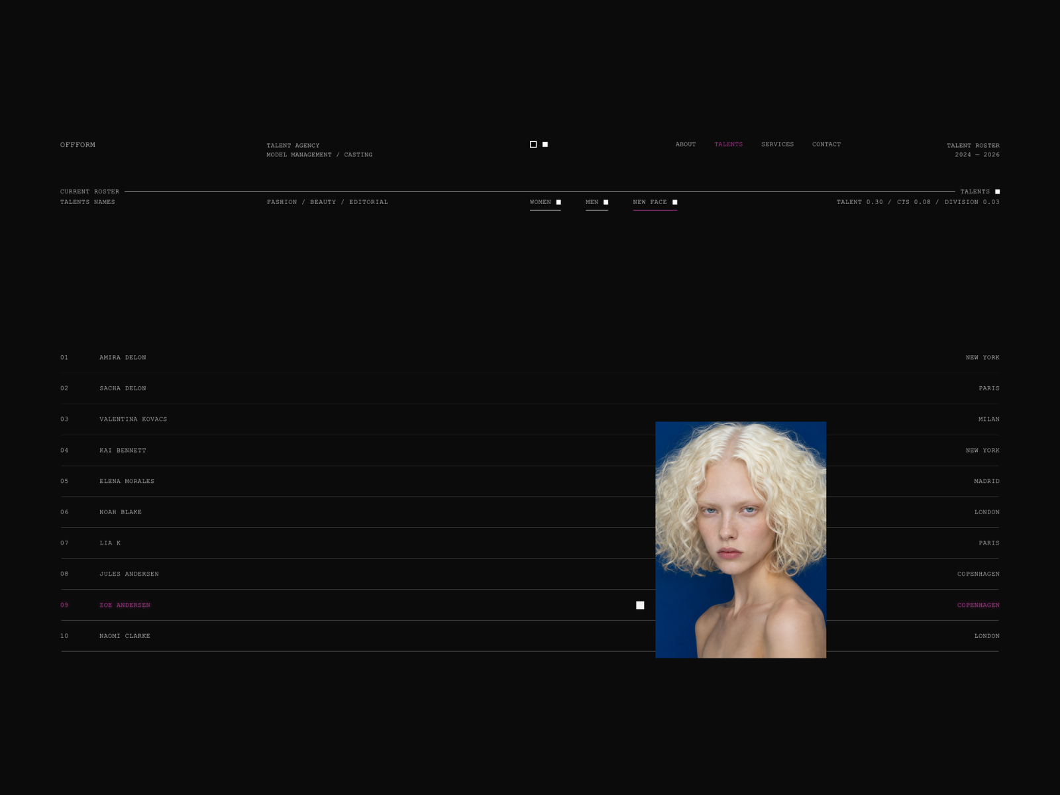1060x795 pixels.
Task: Click the blonde model portrait thumbnail
Action: point(741,540)
